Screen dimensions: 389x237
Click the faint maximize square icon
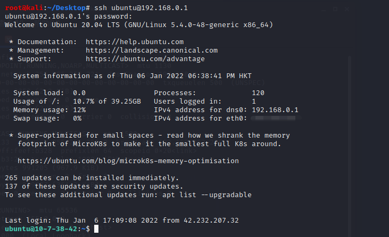[x=335, y=9]
